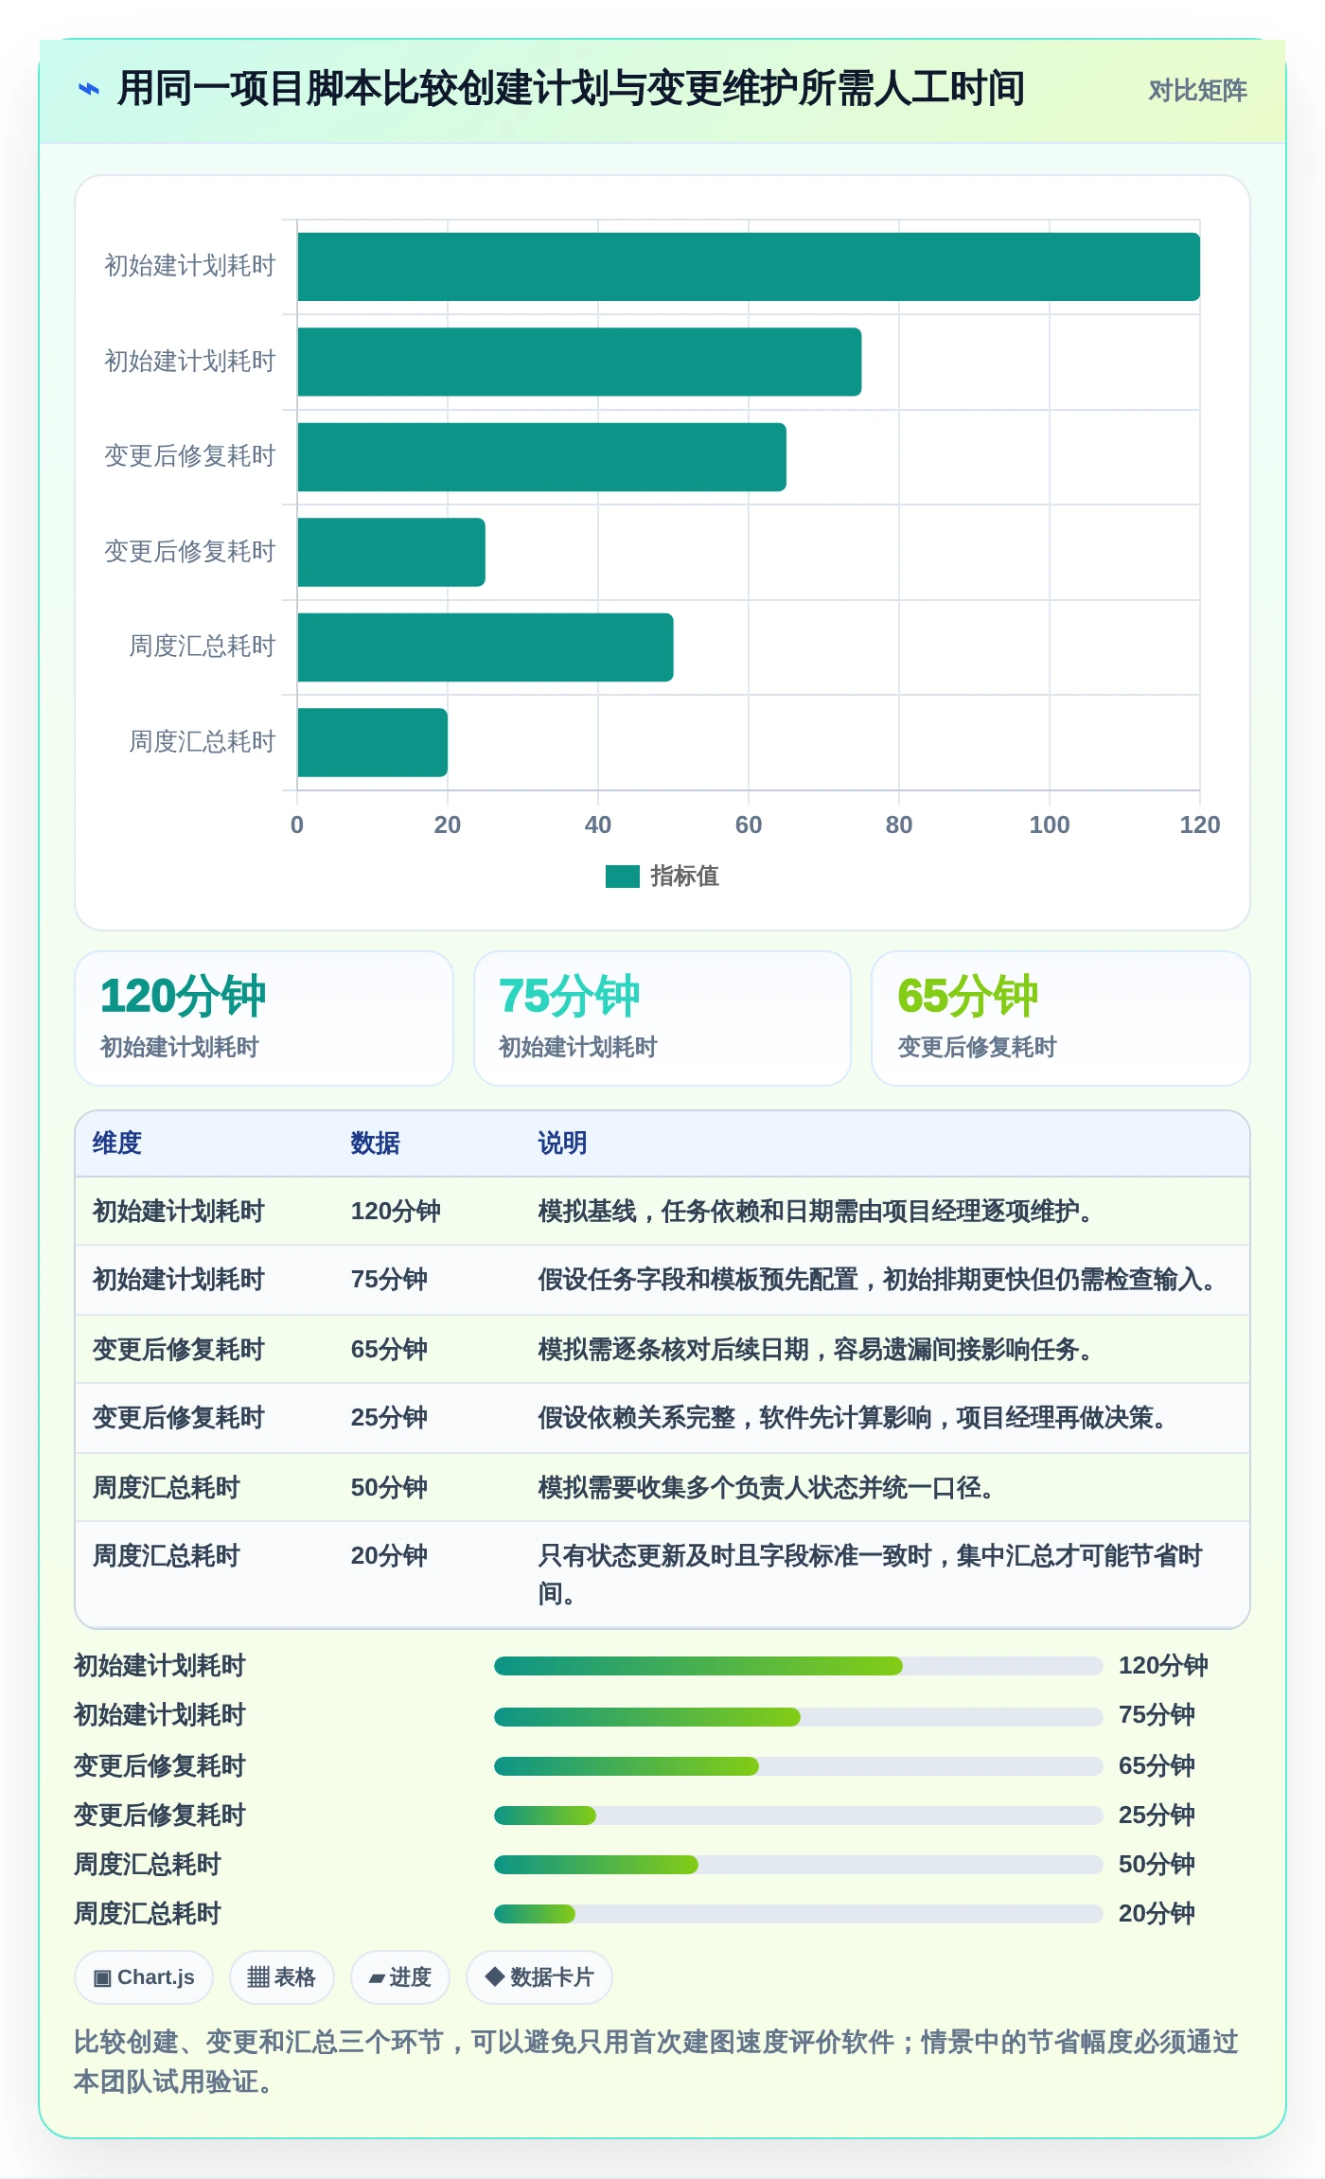Select the 进度 tag chip
Screen dimensions: 1325x2179
400,1977
